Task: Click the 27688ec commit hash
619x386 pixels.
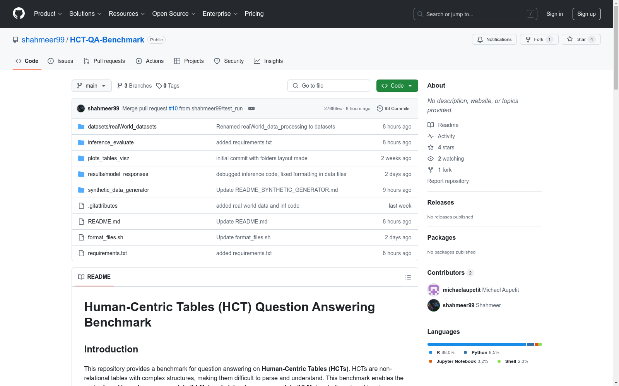Action: [x=333, y=108]
